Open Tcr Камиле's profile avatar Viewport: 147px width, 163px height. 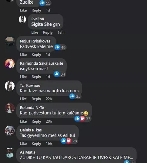(10, 86)
